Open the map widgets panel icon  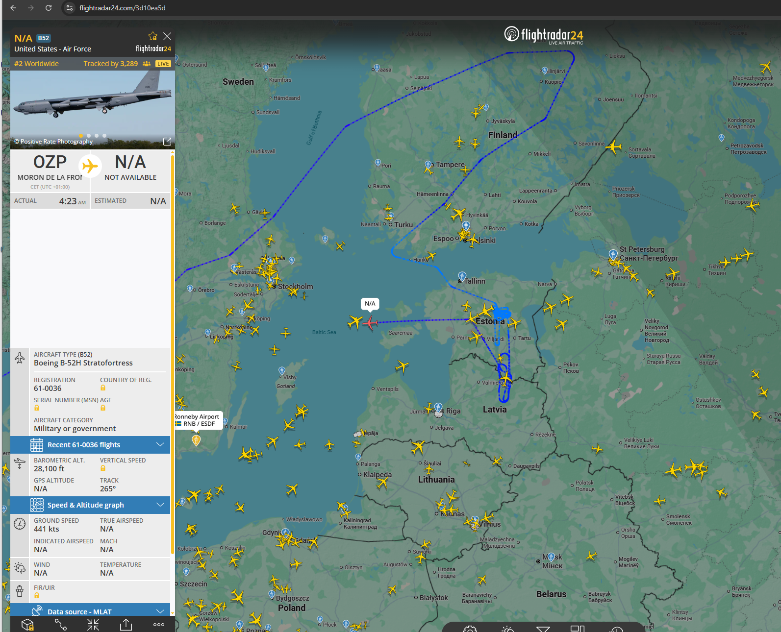pyautogui.click(x=578, y=629)
